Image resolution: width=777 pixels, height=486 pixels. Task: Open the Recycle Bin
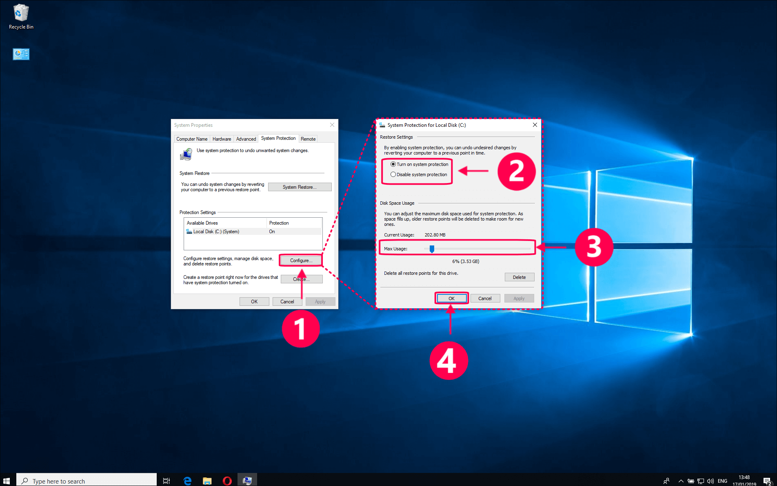20,12
